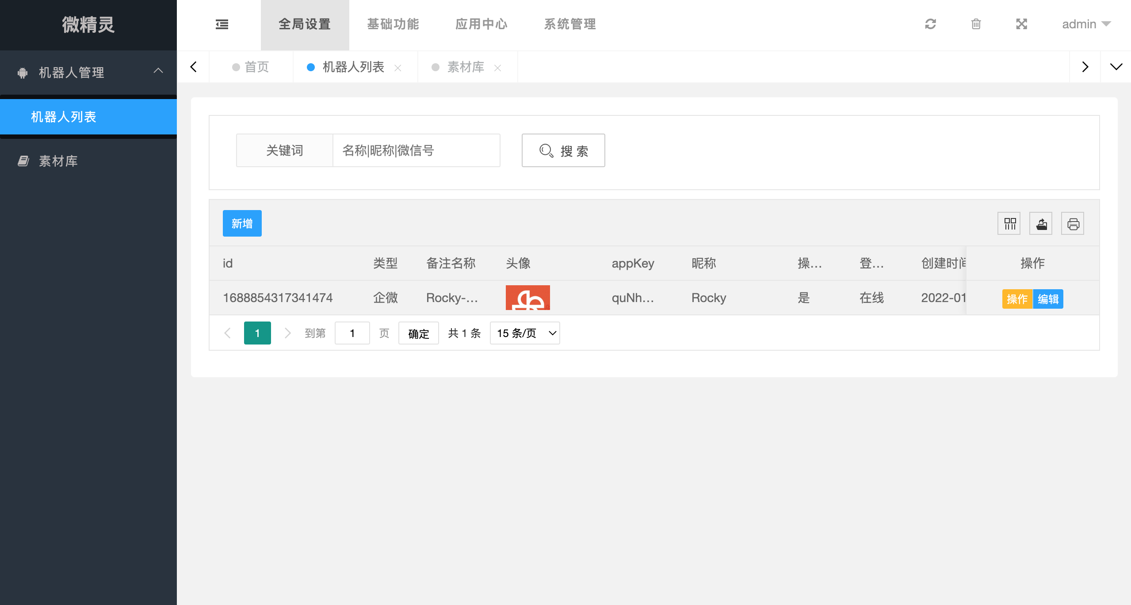Click the robot avatar thumbnail

[x=527, y=298]
